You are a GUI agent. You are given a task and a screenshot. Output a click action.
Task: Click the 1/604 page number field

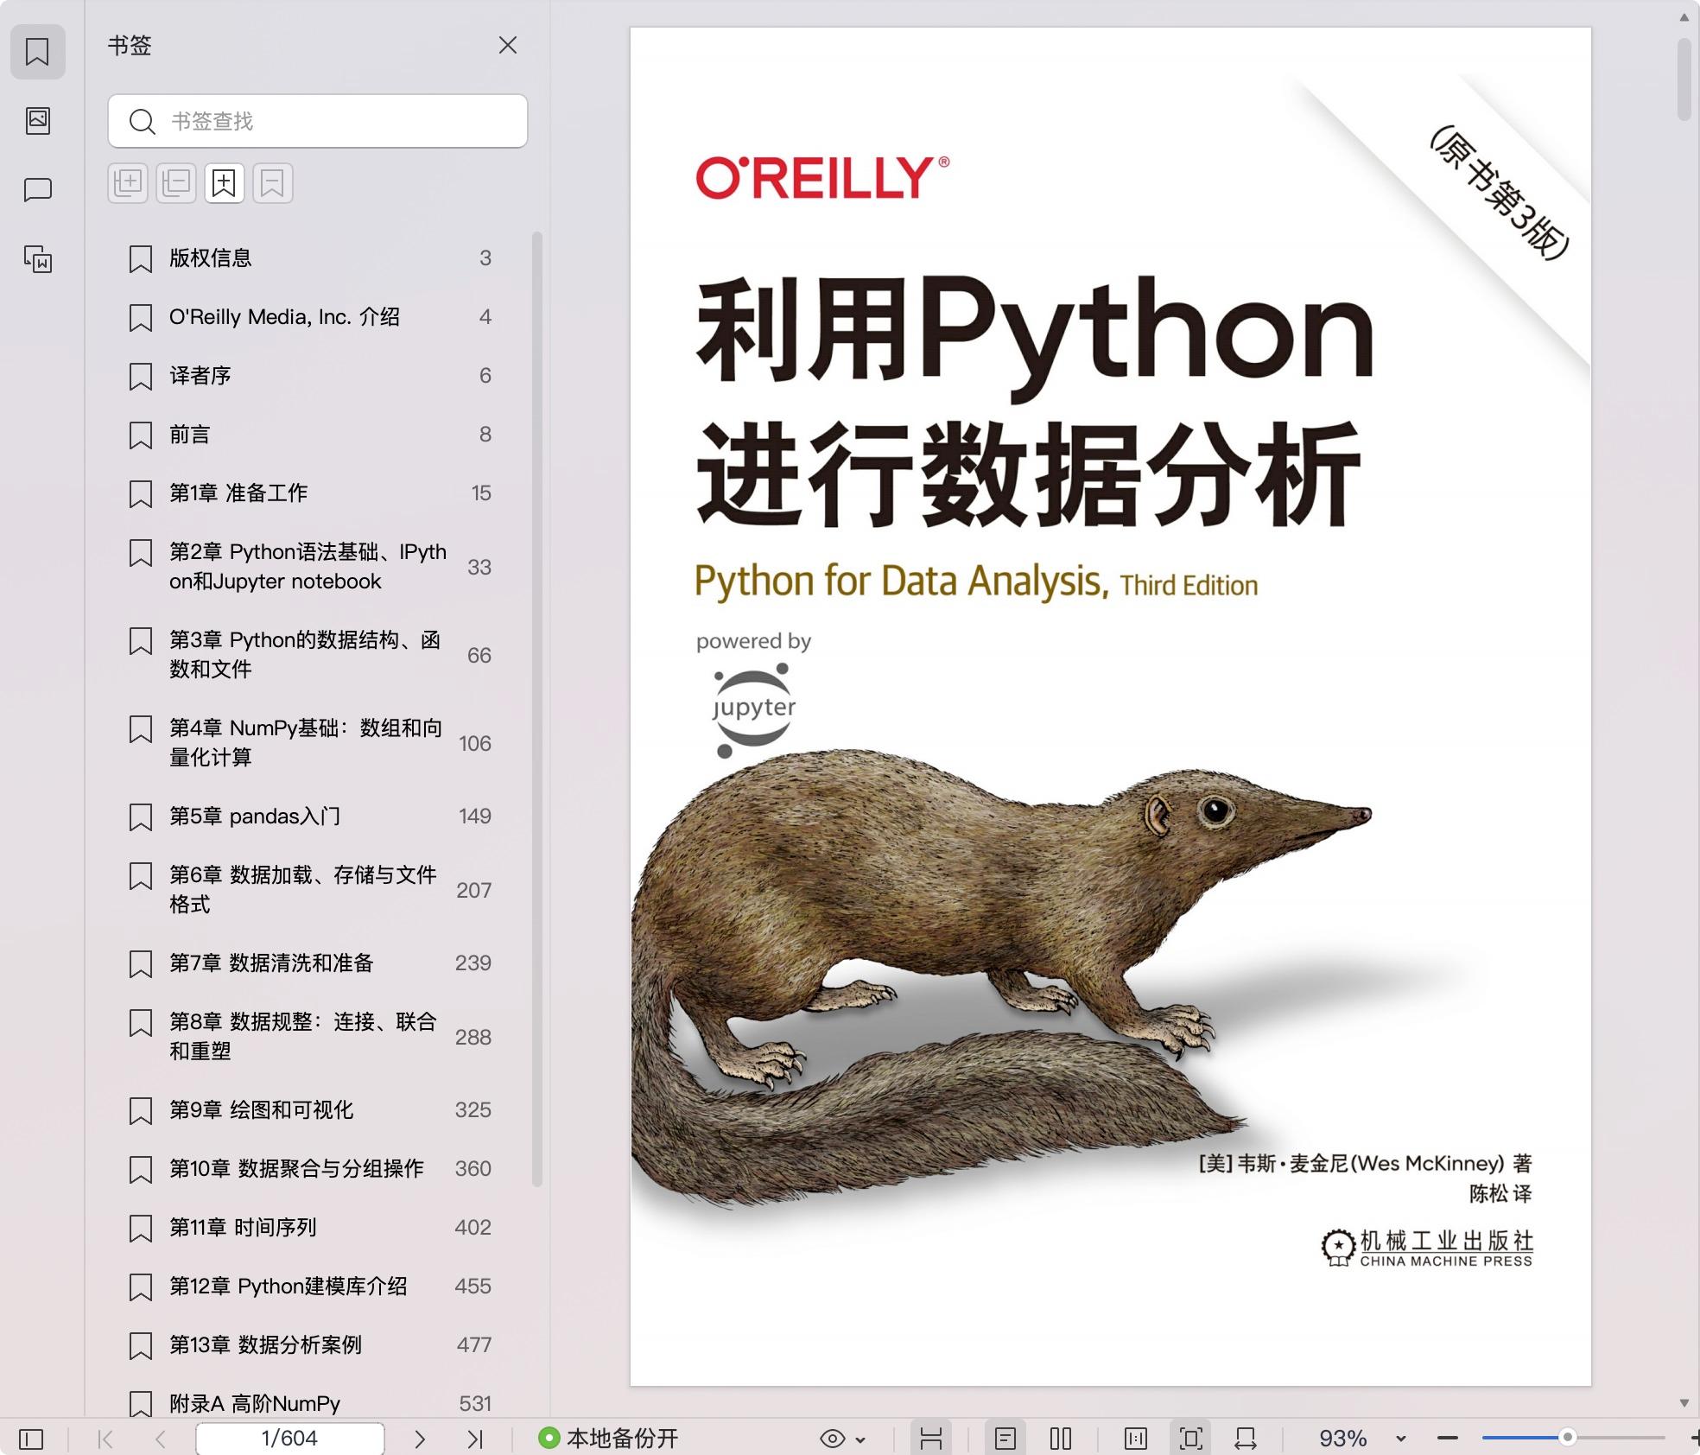click(289, 1439)
